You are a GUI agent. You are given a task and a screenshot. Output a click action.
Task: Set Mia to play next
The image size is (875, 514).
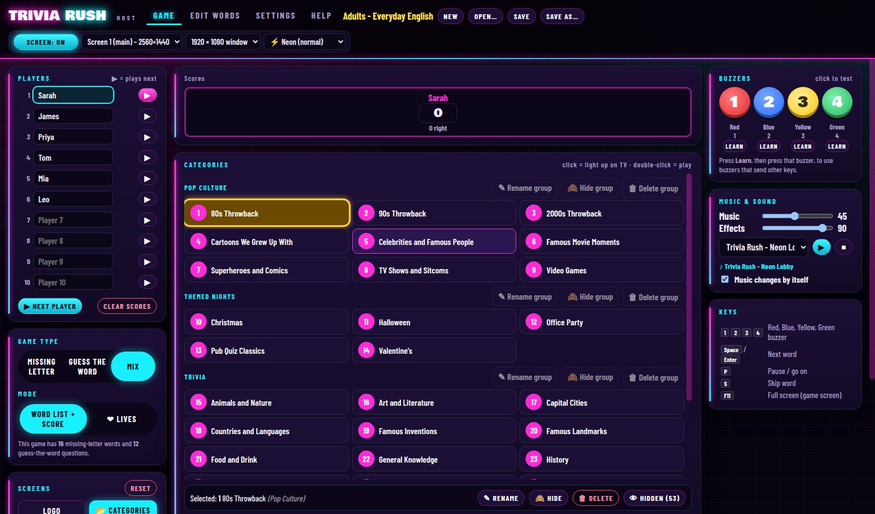coord(147,178)
